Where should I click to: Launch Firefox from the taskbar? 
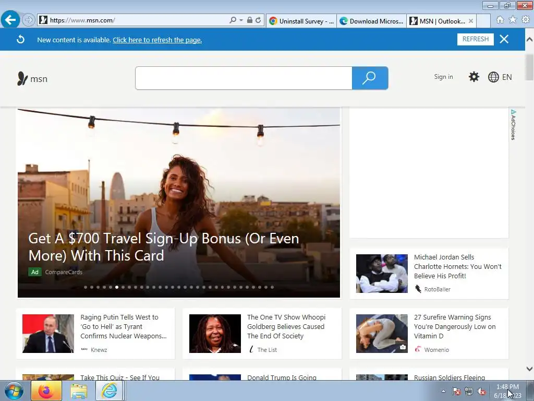pos(46,391)
